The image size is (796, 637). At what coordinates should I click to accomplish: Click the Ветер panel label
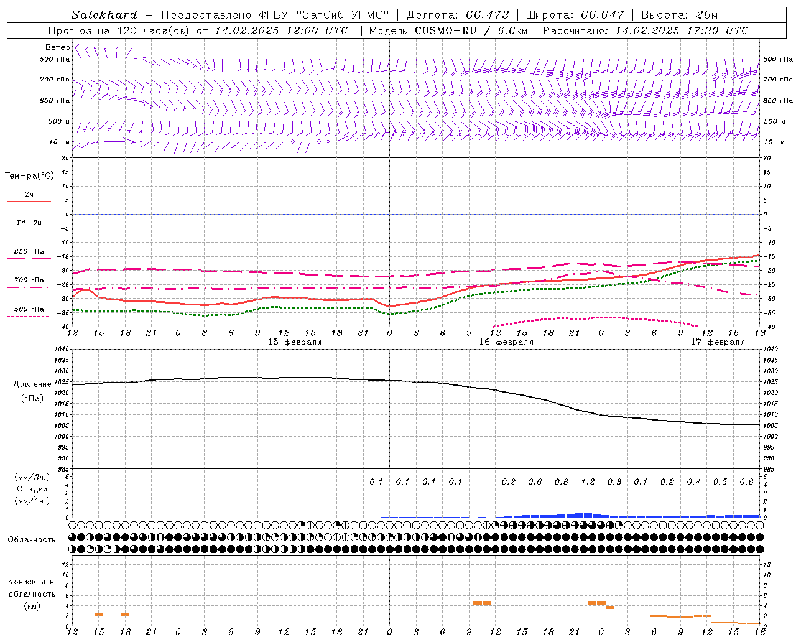point(58,47)
